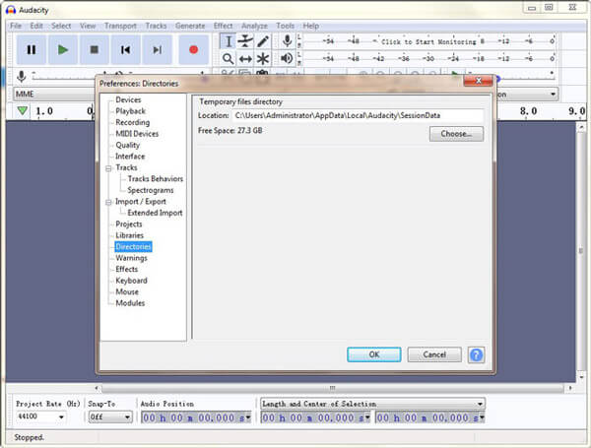Select Projects preferences category
The image size is (591, 448).
pos(129,224)
